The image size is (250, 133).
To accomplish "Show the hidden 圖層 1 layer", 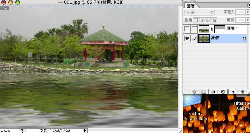I will (x=187, y=29).
